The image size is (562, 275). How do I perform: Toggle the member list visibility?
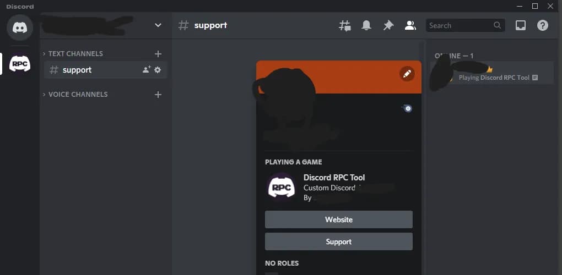tap(410, 25)
